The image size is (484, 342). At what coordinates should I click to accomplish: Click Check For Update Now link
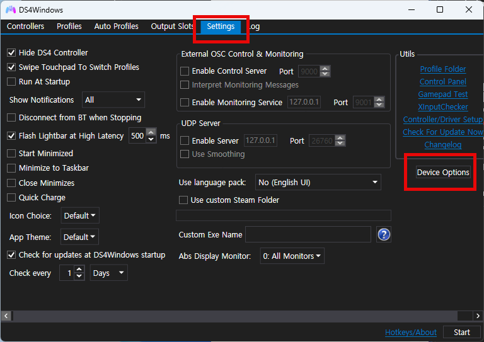443,132
